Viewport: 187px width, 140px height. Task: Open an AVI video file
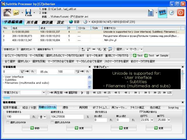[16, 13]
